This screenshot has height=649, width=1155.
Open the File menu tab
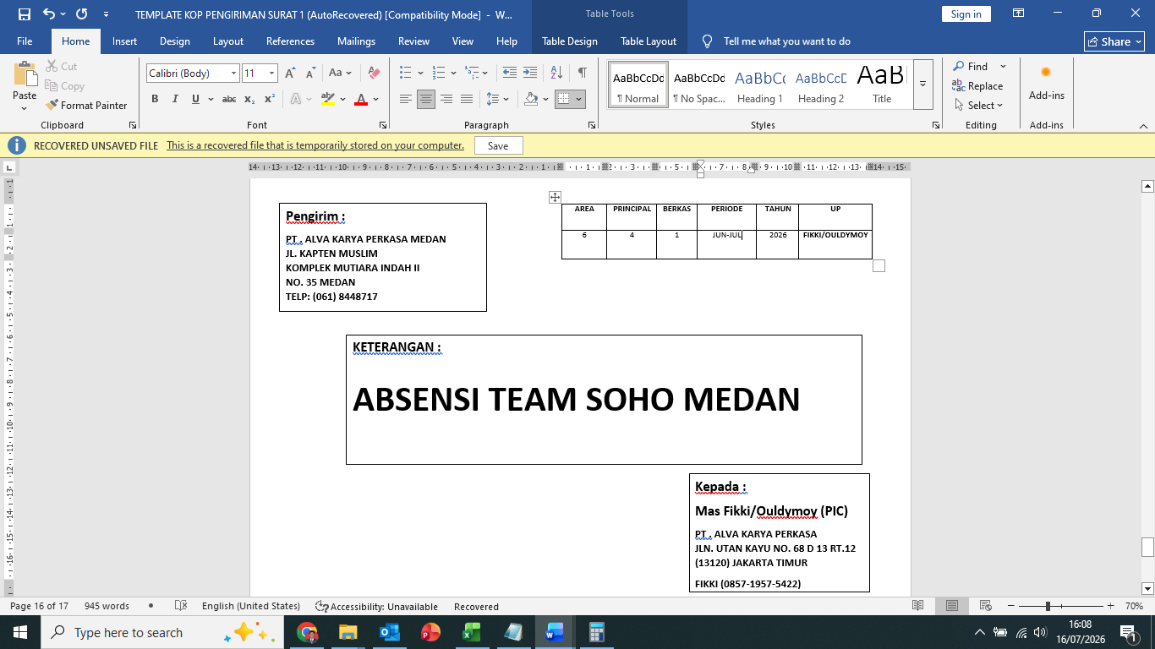[25, 41]
